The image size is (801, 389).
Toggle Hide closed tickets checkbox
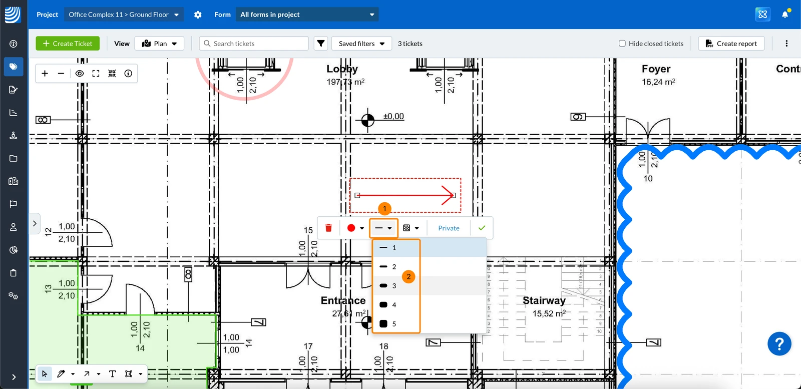tap(622, 44)
